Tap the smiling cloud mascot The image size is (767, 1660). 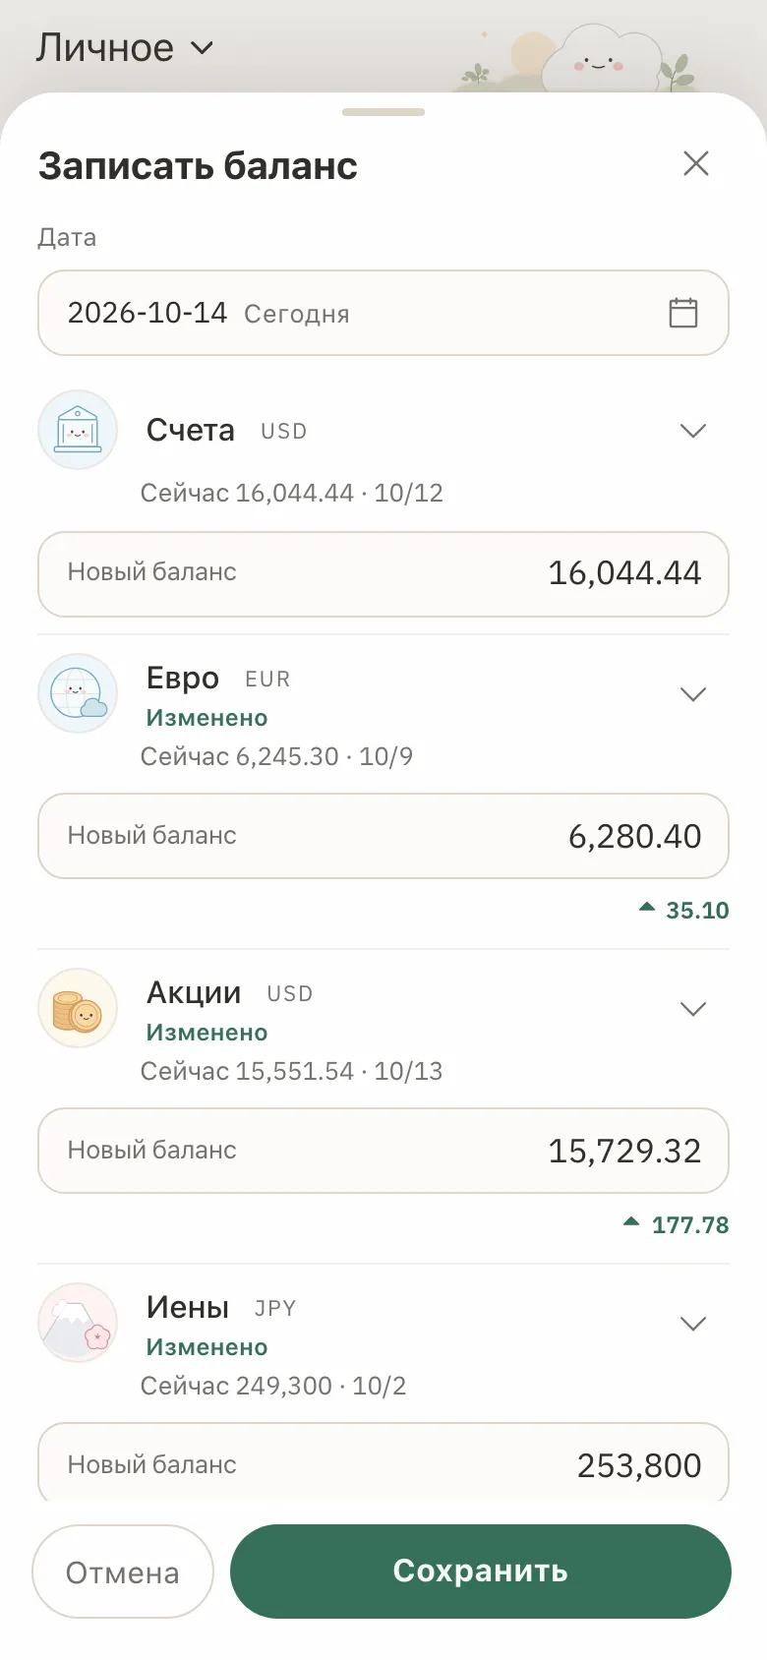coord(600,59)
